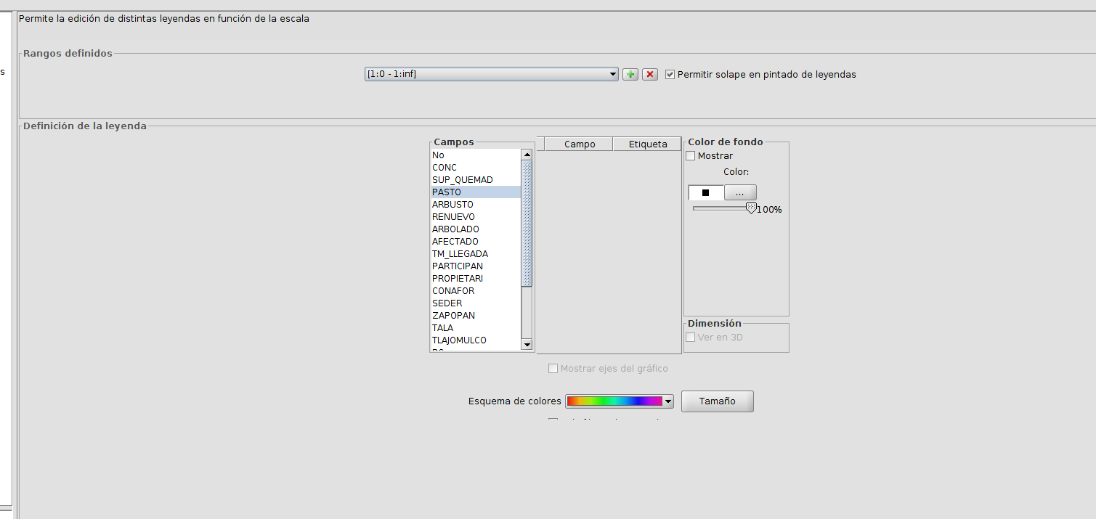Add a new scale range with plus icon

[x=630, y=74]
